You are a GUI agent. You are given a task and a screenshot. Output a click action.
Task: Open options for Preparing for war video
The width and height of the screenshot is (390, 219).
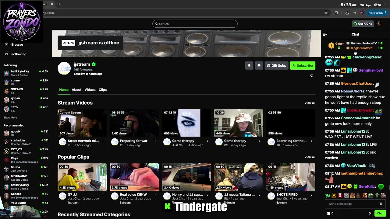pyautogui.click(x=155, y=141)
